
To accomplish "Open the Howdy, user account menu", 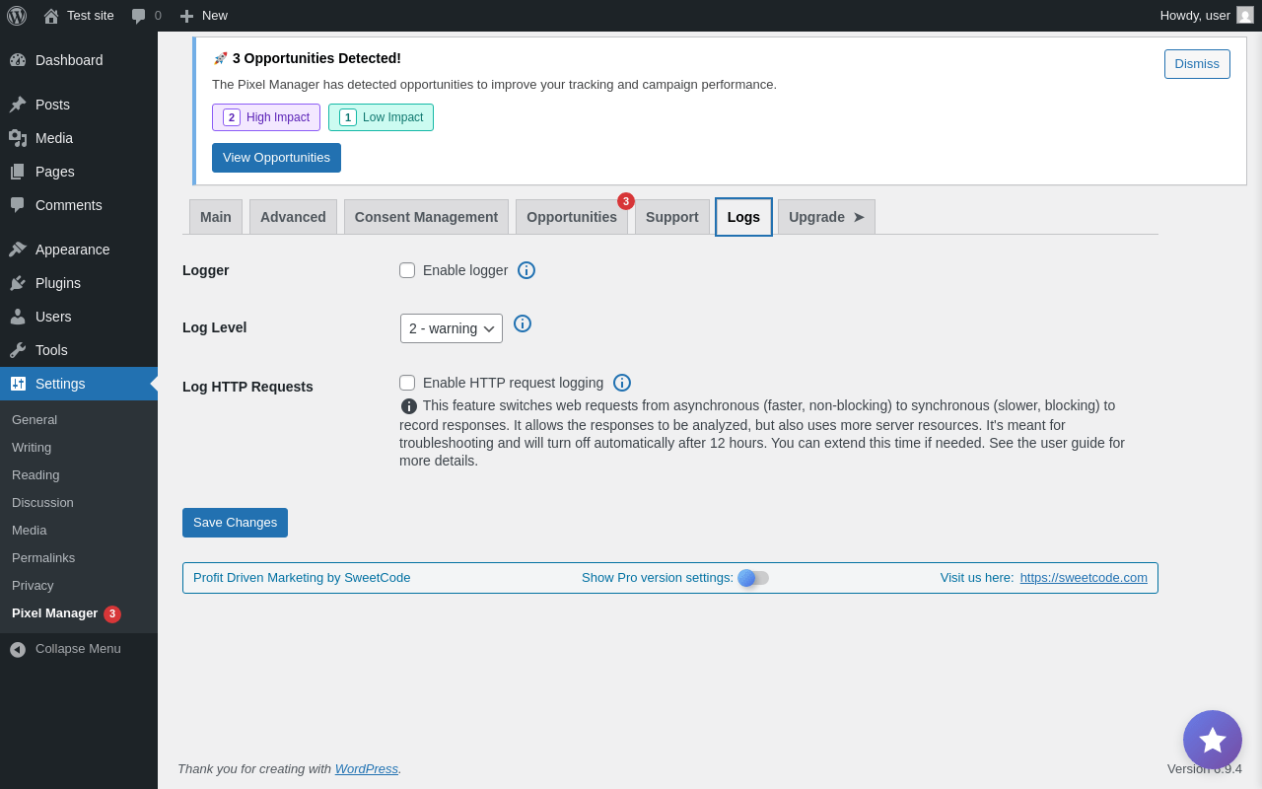I will pos(1206,16).
